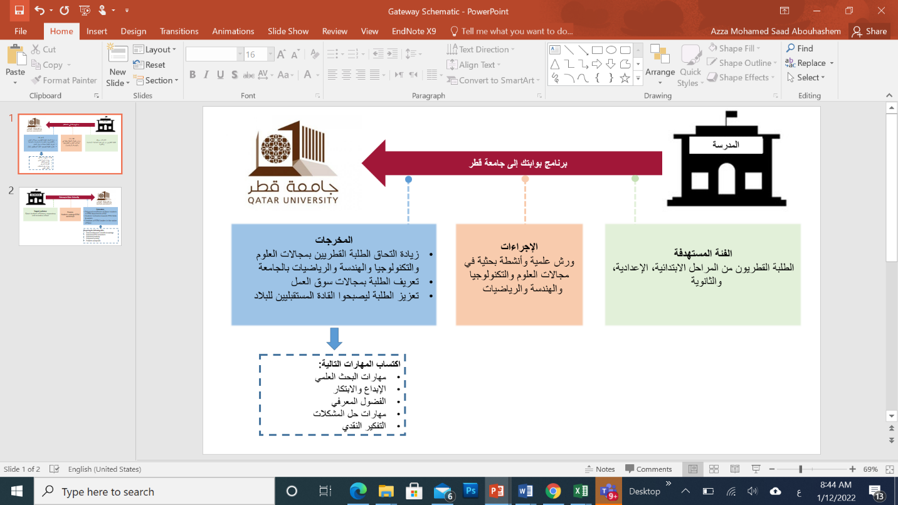Click the Share button
The height and width of the screenshot is (505, 898).
point(870,31)
